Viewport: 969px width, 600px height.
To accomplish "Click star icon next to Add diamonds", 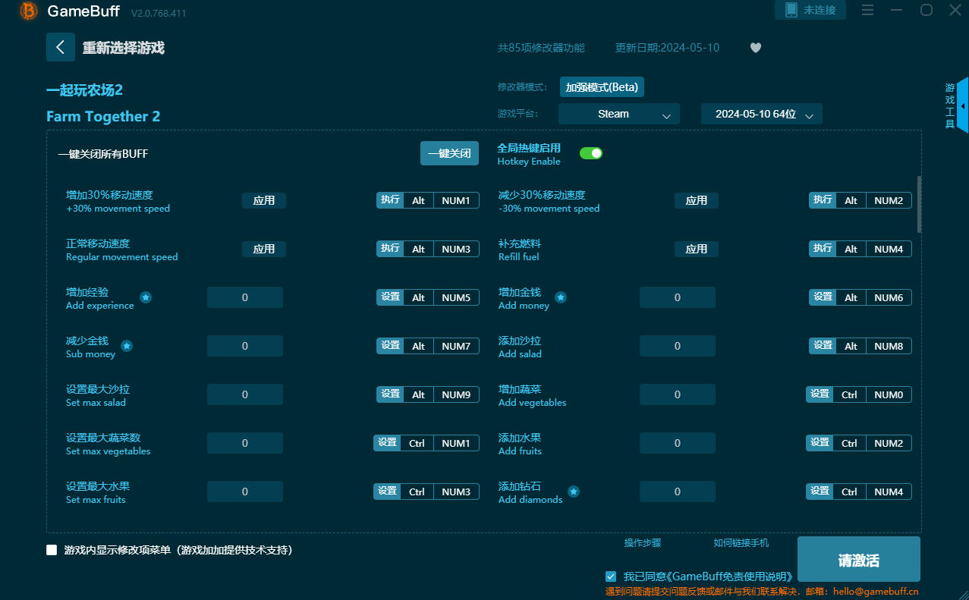I will tap(574, 492).
